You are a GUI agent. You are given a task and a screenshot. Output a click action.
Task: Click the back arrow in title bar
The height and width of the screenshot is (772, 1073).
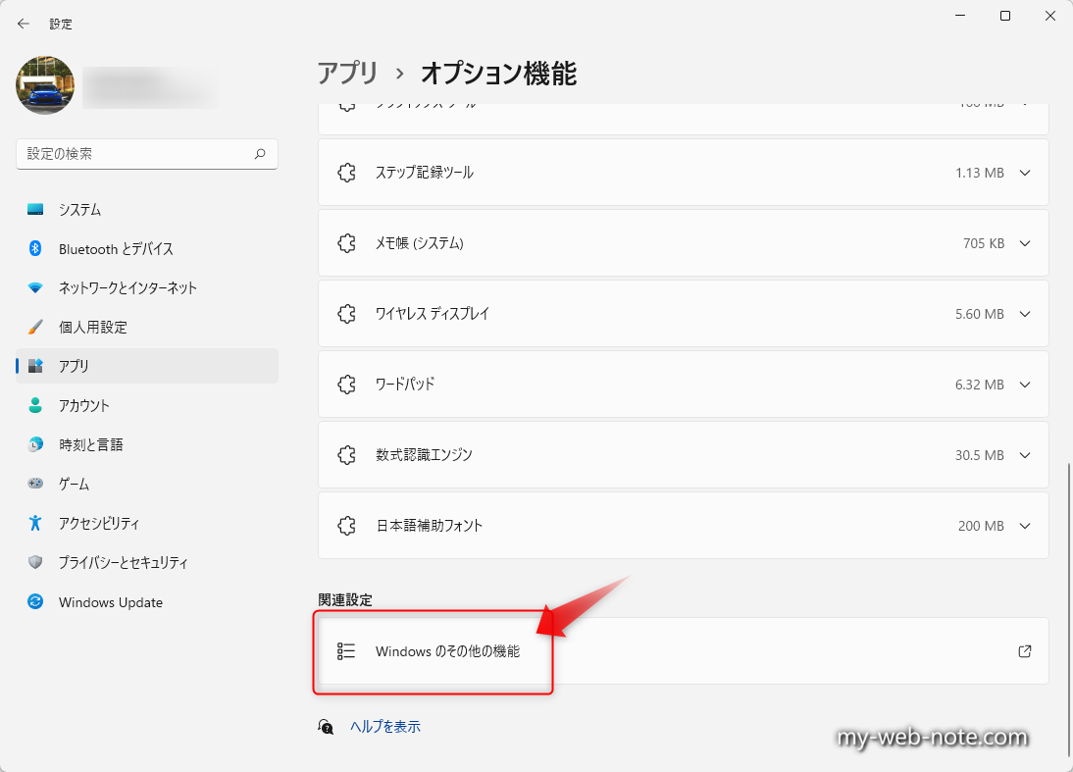pyautogui.click(x=24, y=24)
